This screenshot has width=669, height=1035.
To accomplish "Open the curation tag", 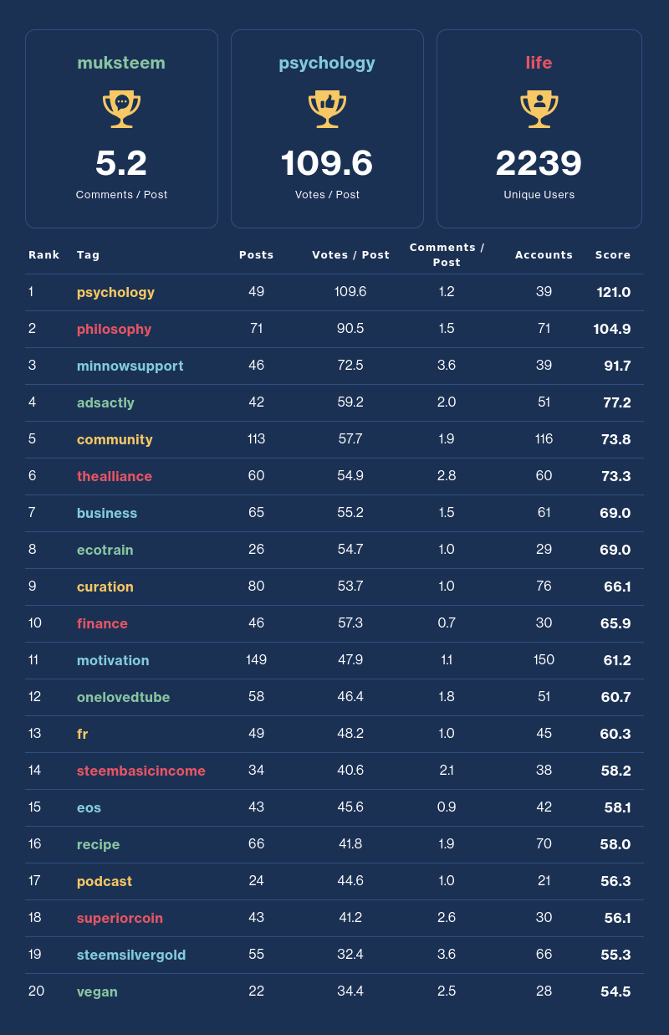I will (x=105, y=587).
